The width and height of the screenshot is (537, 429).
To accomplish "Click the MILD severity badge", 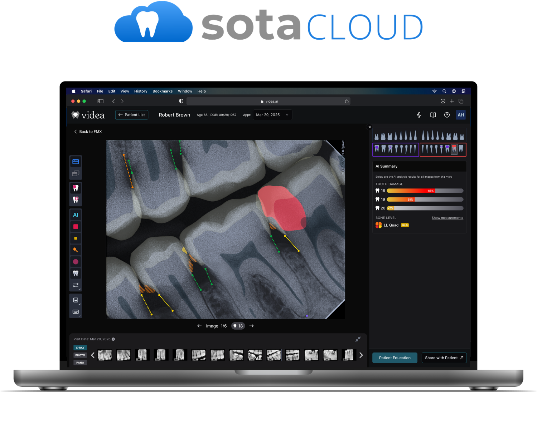I will [x=405, y=225].
